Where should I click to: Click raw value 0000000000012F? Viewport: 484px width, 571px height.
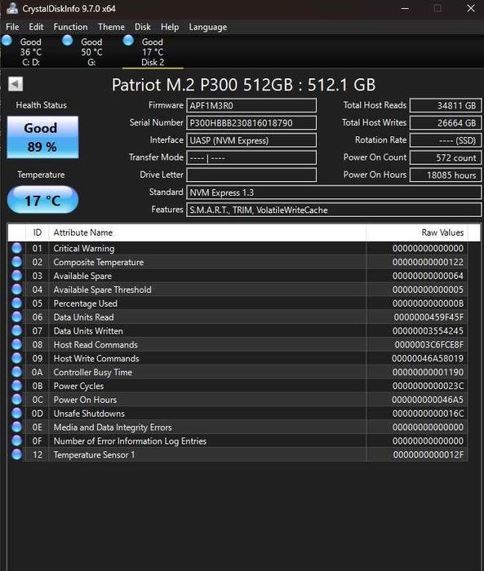(428, 454)
